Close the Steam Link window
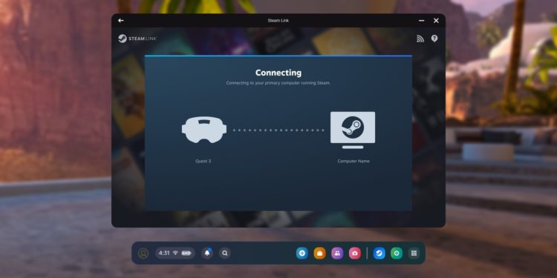This screenshot has width=557, height=278. (x=436, y=21)
